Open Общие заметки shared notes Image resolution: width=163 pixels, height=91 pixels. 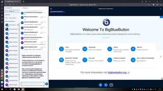[12, 18]
